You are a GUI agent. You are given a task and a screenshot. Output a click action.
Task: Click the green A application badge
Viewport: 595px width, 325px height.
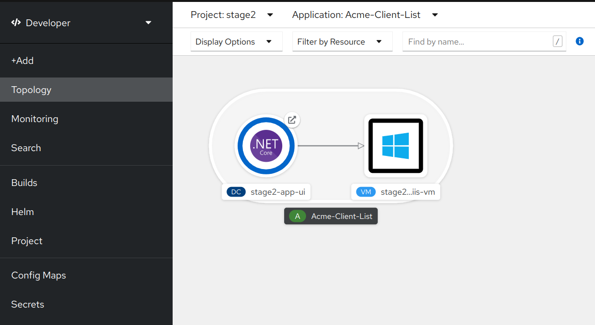coord(297,216)
